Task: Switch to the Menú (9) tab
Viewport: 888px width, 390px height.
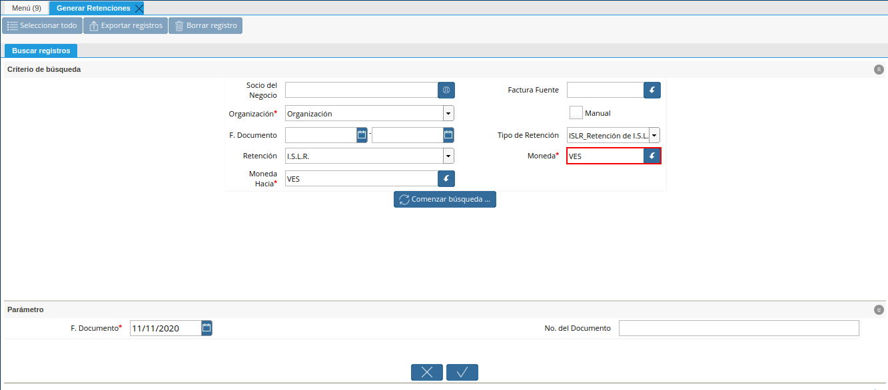Action: click(x=27, y=8)
